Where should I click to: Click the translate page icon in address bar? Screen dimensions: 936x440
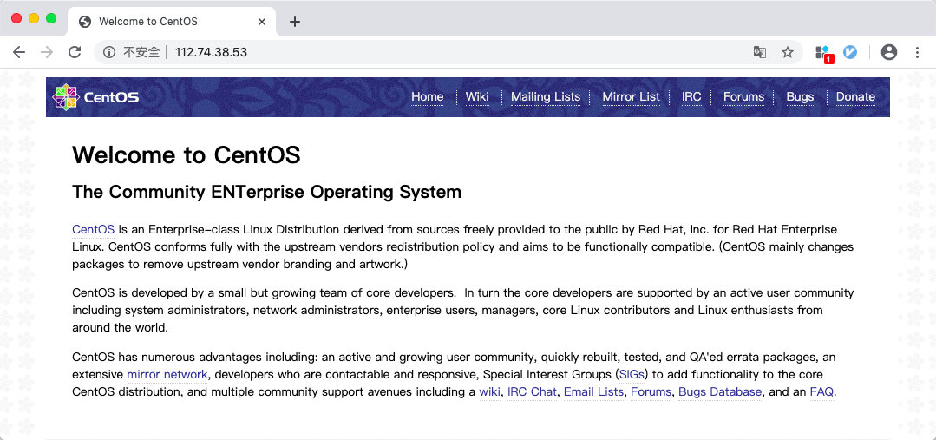[759, 53]
